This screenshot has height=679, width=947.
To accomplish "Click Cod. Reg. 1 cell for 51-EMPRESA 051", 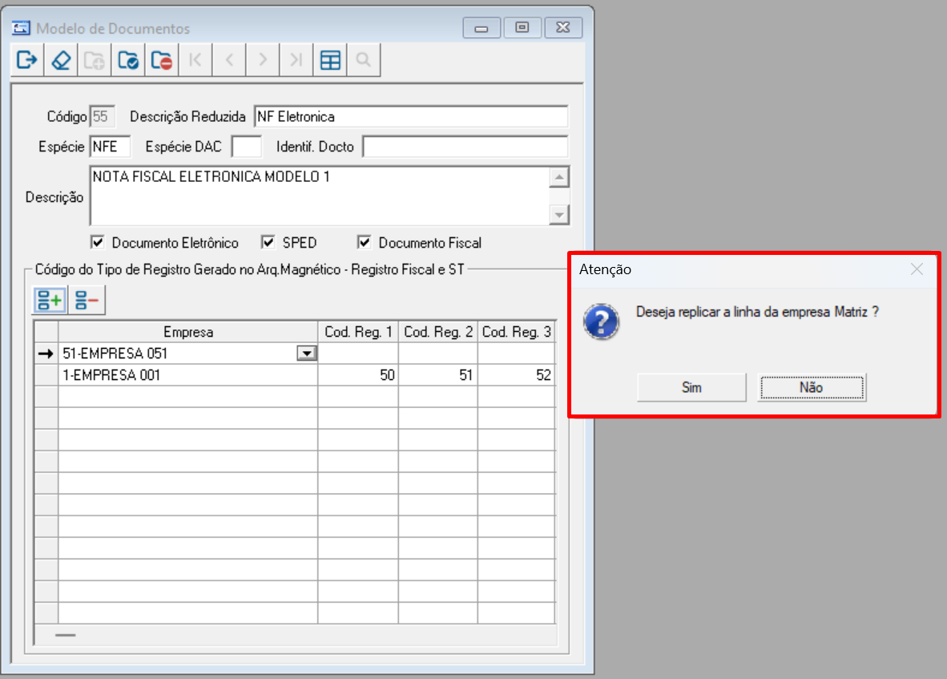I will point(358,354).
